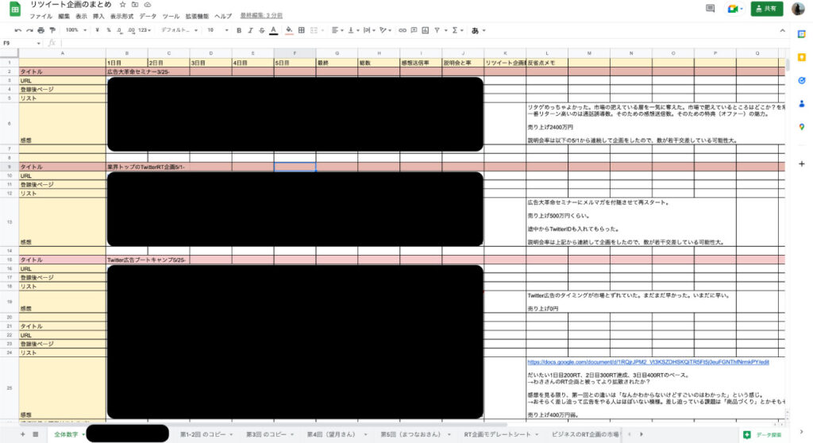Click the undo icon in the toolbar
813x443 pixels.
(18, 30)
